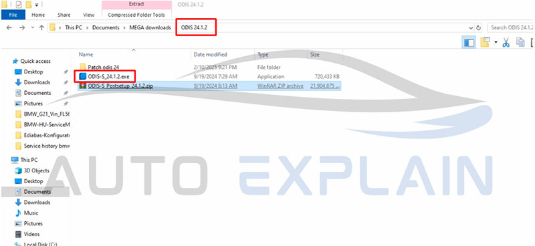Click the ODIS-S_24.1.2.exe application icon
Viewport: 535px width, 246px height.
82,76
